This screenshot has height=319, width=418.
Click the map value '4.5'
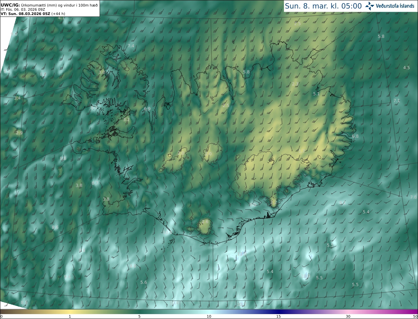click(x=407, y=68)
